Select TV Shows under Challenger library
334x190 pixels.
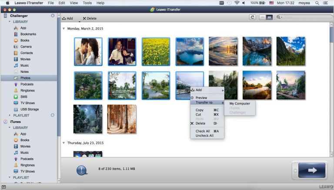pos(27,103)
